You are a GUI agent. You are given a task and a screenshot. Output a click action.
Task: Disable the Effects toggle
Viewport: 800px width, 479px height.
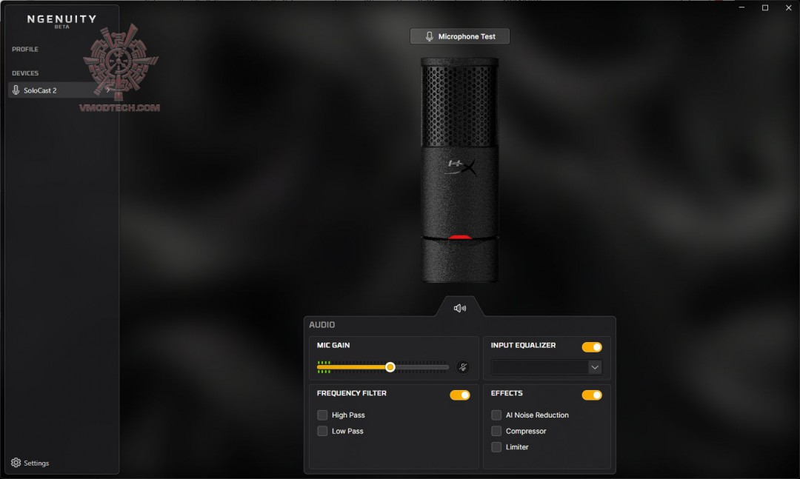point(592,395)
